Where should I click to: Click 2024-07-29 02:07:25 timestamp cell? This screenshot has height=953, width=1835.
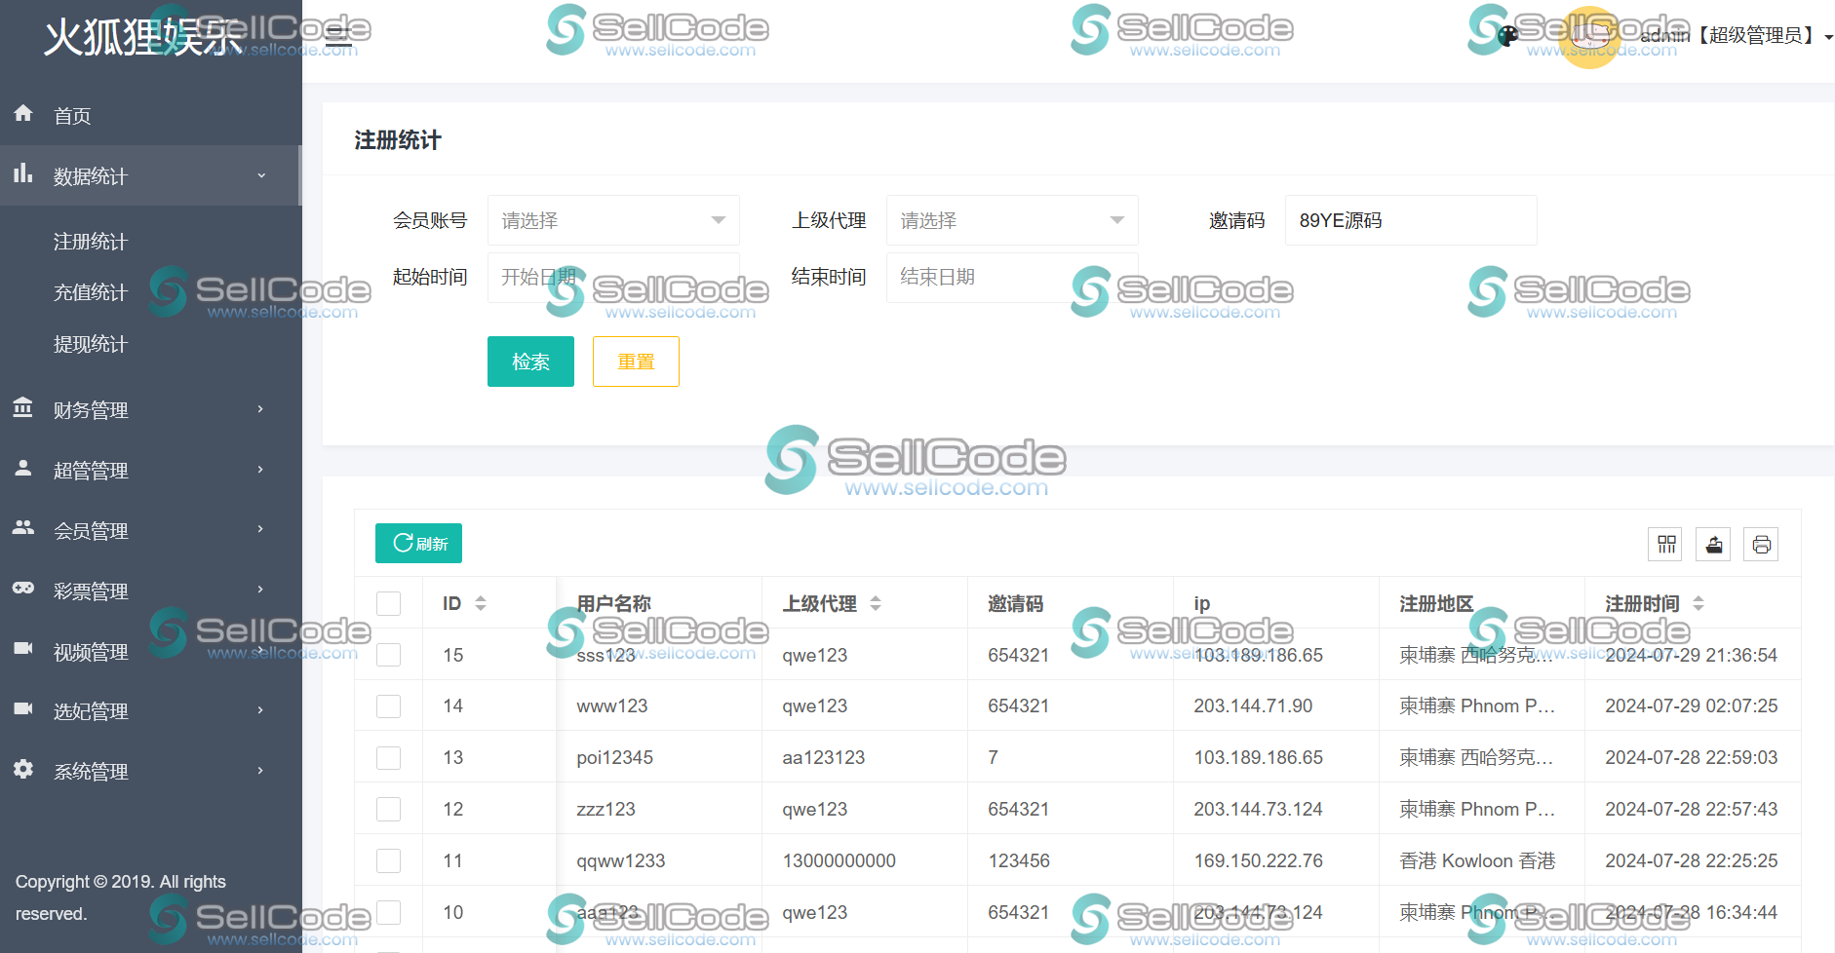pyautogui.click(x=1691, y=705)
